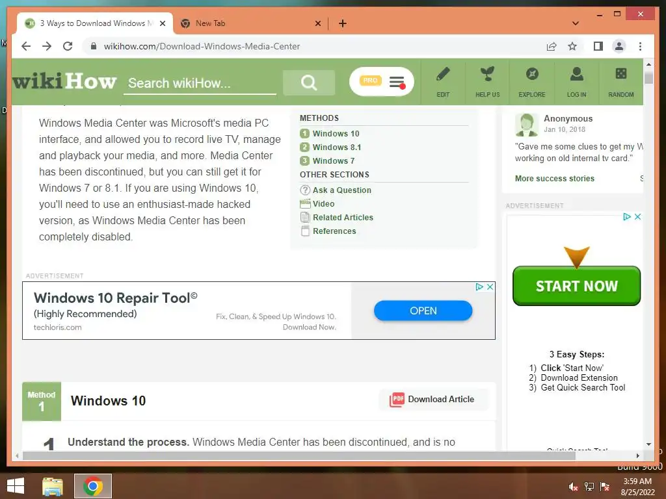Close the wikiHow tab
This screenshot has height=499, width=666.
(162, 23)
